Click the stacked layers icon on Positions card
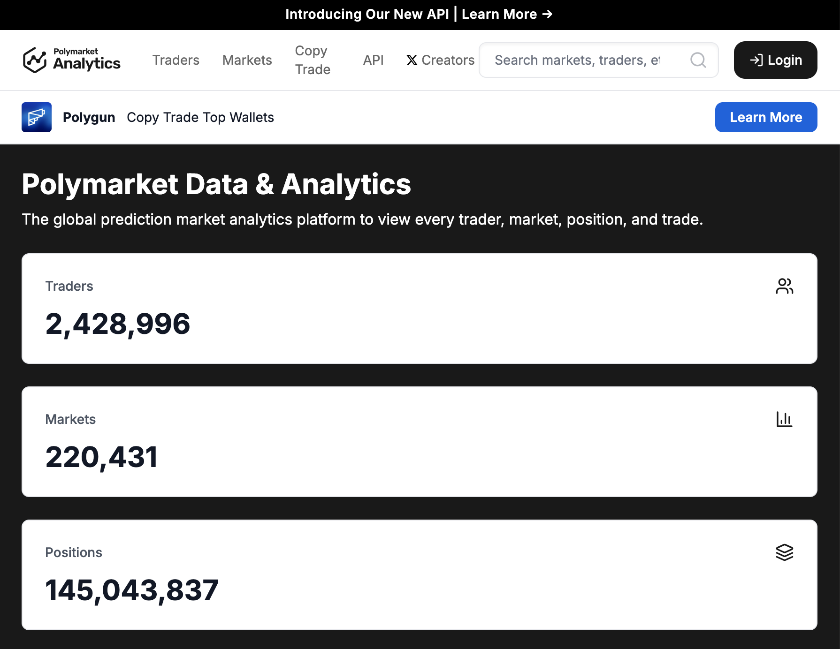840x649 pixels. [784, 552]
